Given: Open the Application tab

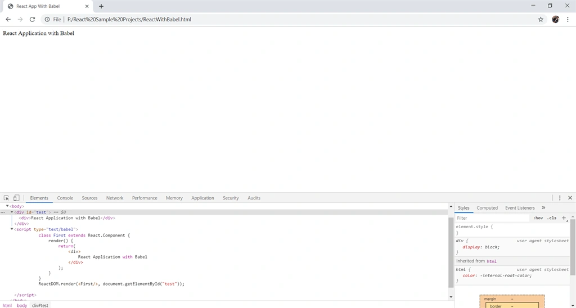Looking at the screenshot, I should pyautogui.click(x=202, y=198).
